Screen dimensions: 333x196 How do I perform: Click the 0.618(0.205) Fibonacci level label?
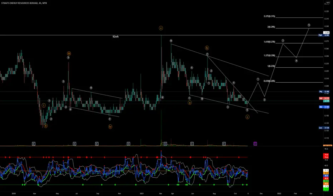(x=269, y=81)
